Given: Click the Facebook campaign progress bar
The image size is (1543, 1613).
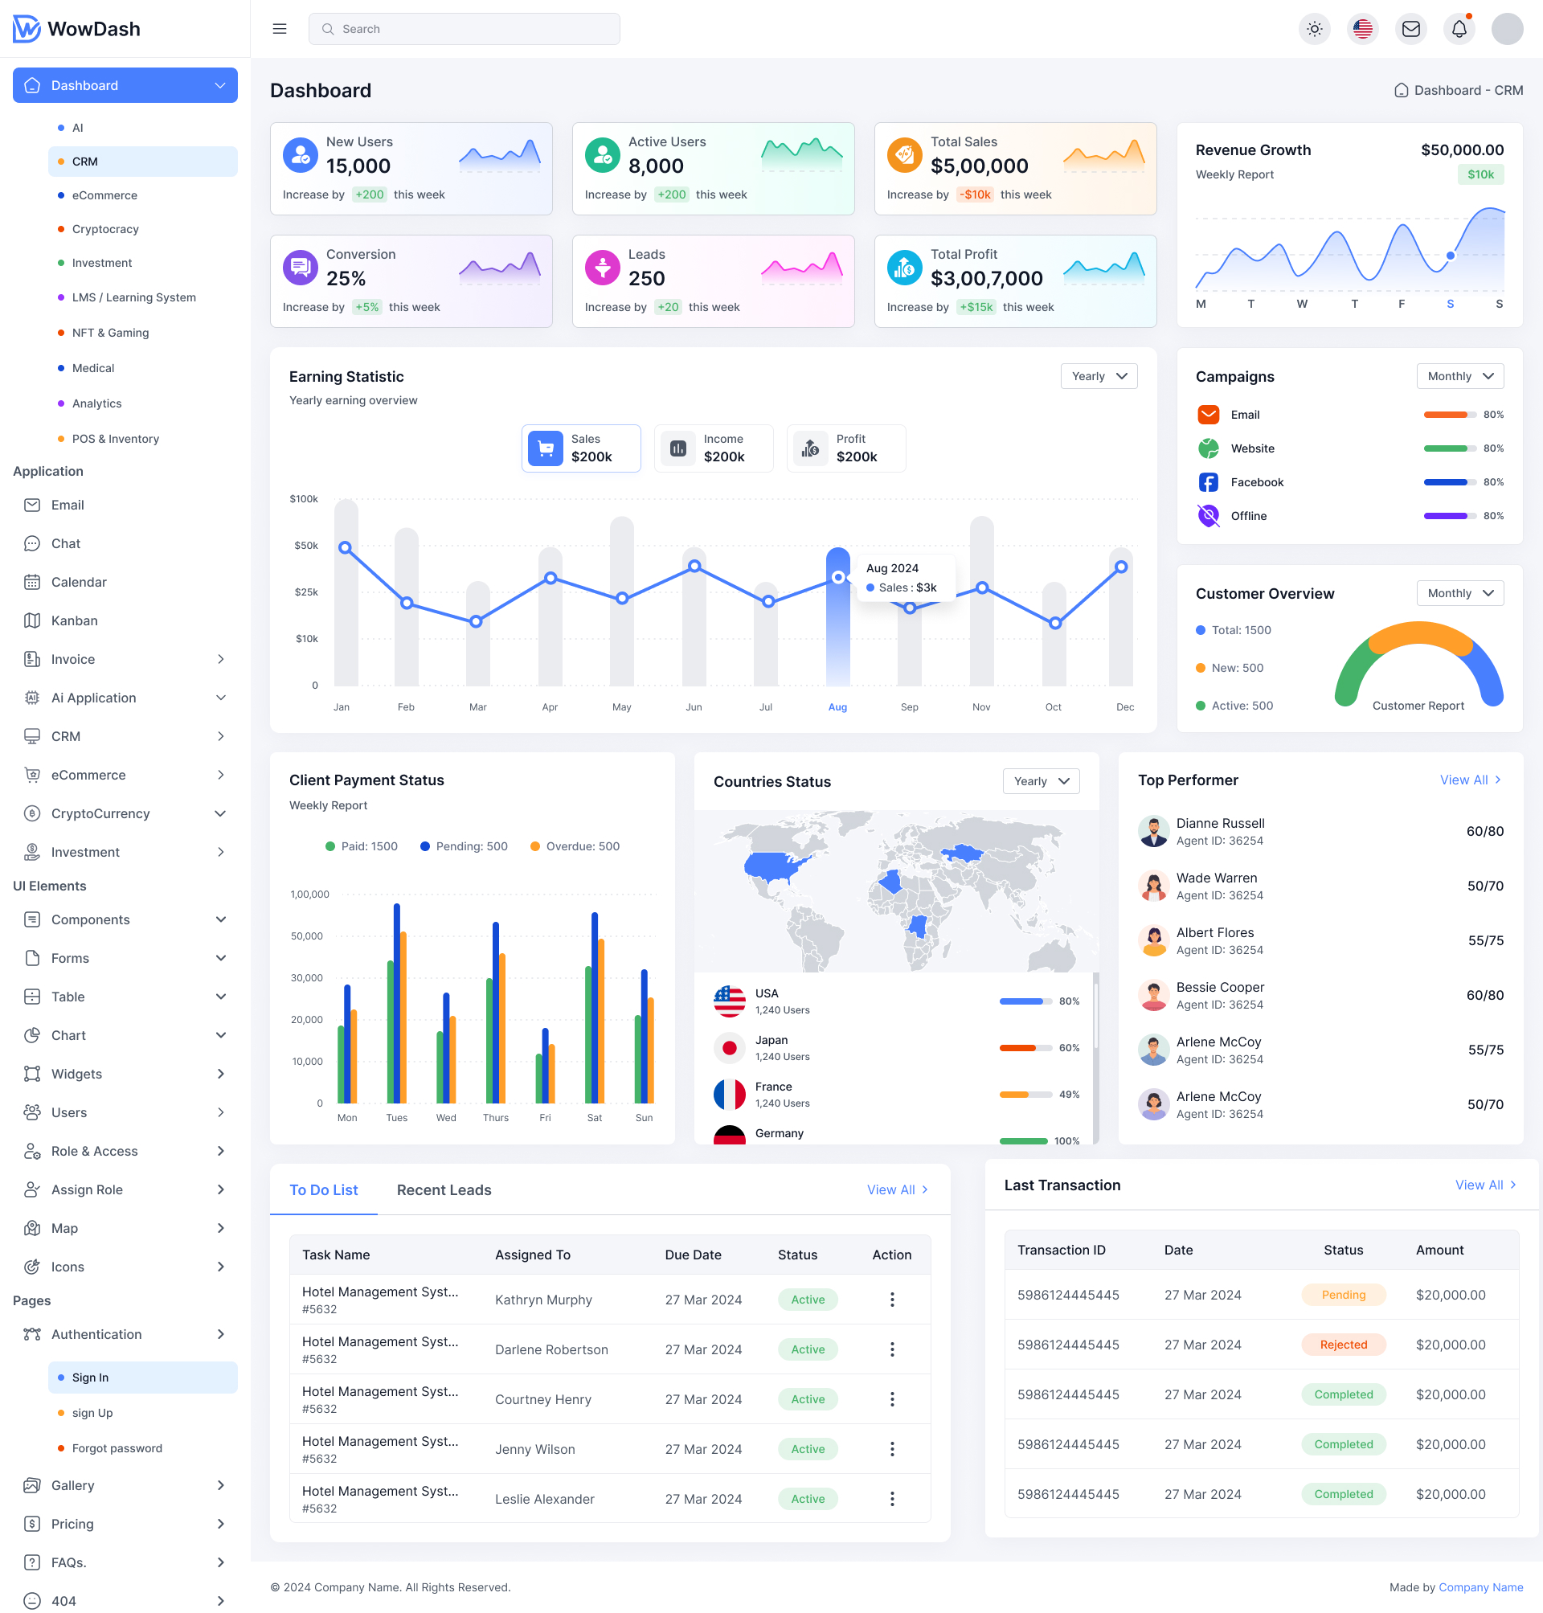Looking at the screenshot, I should point(1450,482).
